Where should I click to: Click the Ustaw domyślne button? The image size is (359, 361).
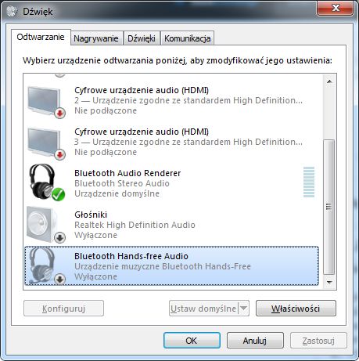click(203, 309)
